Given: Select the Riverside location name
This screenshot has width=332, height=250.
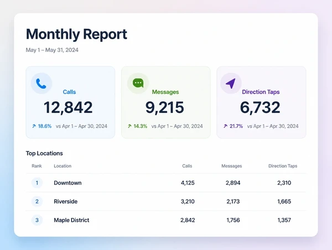Looking at the screenshot, I should (x=66, y=201).
